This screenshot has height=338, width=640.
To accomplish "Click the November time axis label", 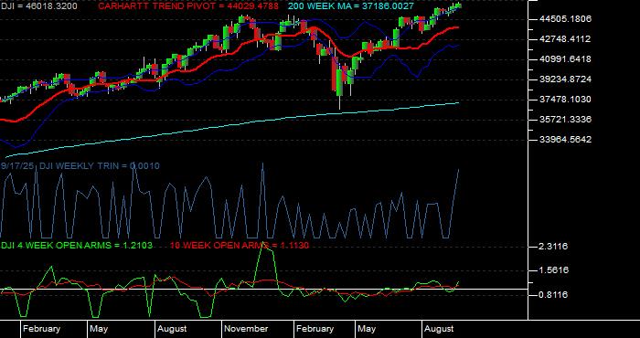I will (247, 329).
